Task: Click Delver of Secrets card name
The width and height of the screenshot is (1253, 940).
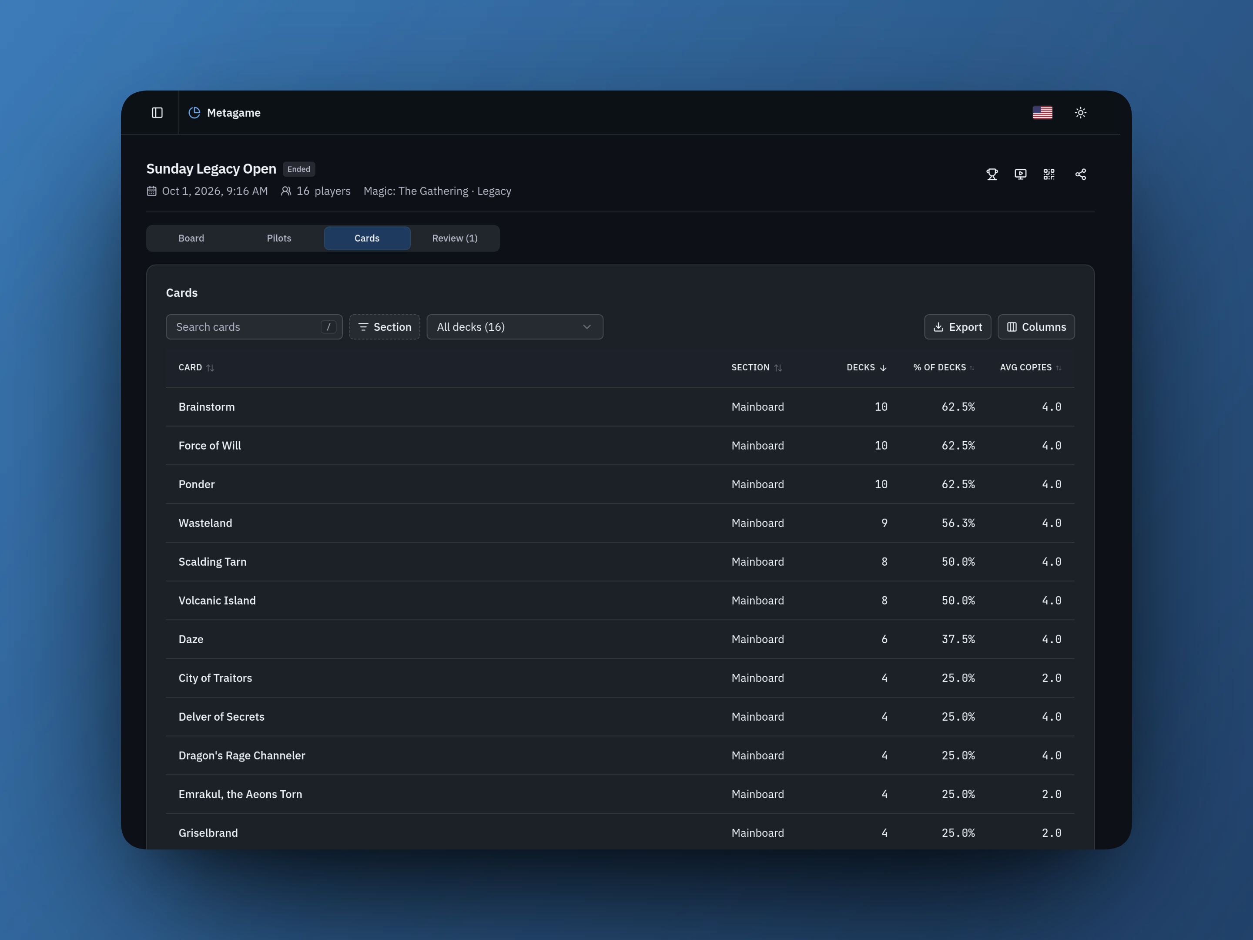Action: [x=221, y=717]
